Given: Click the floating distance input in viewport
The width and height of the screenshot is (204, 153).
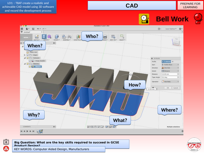Looking at the screenshot, I should (151, 89).
